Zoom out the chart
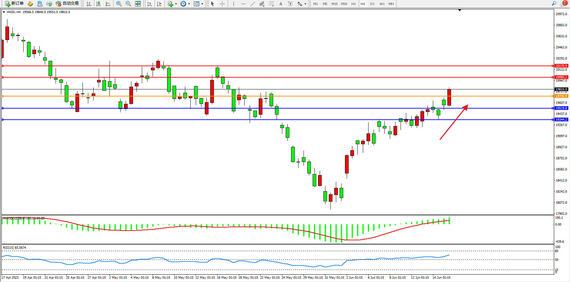This screenshot has height=282, width=570. click(128, 4)
